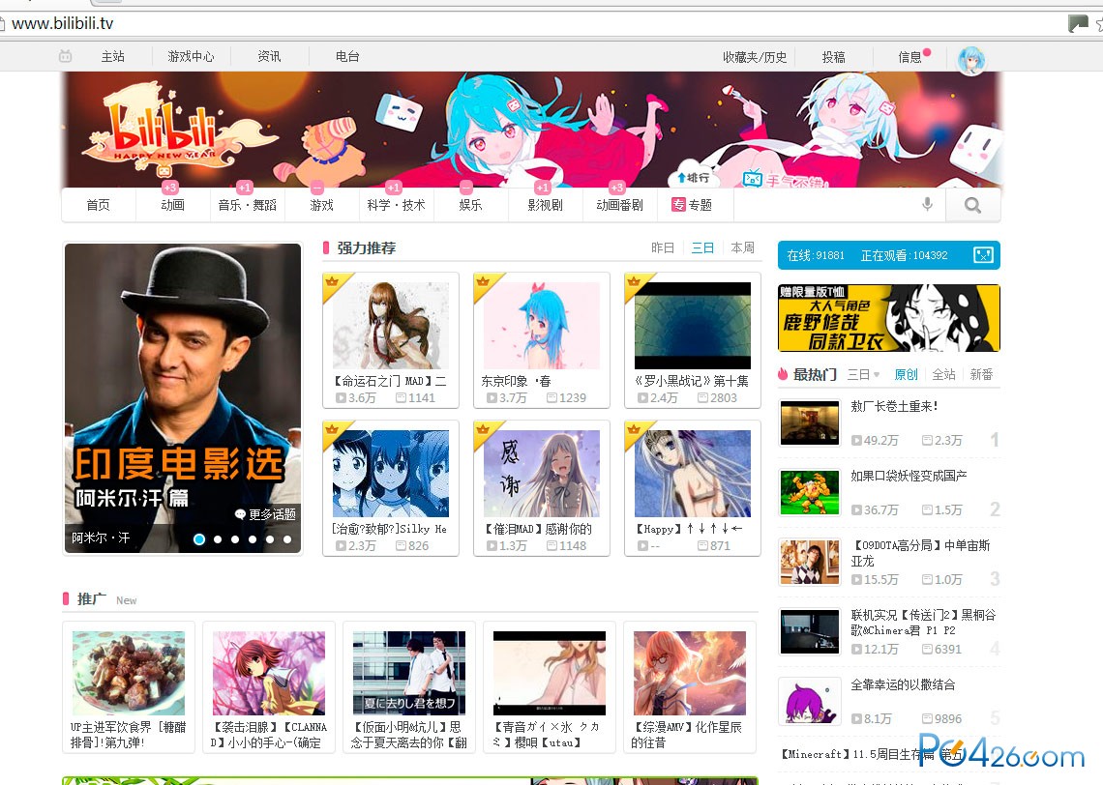Click the magnifier search icon
Viewport: 1103px width, 785px height.
(972, 205)
